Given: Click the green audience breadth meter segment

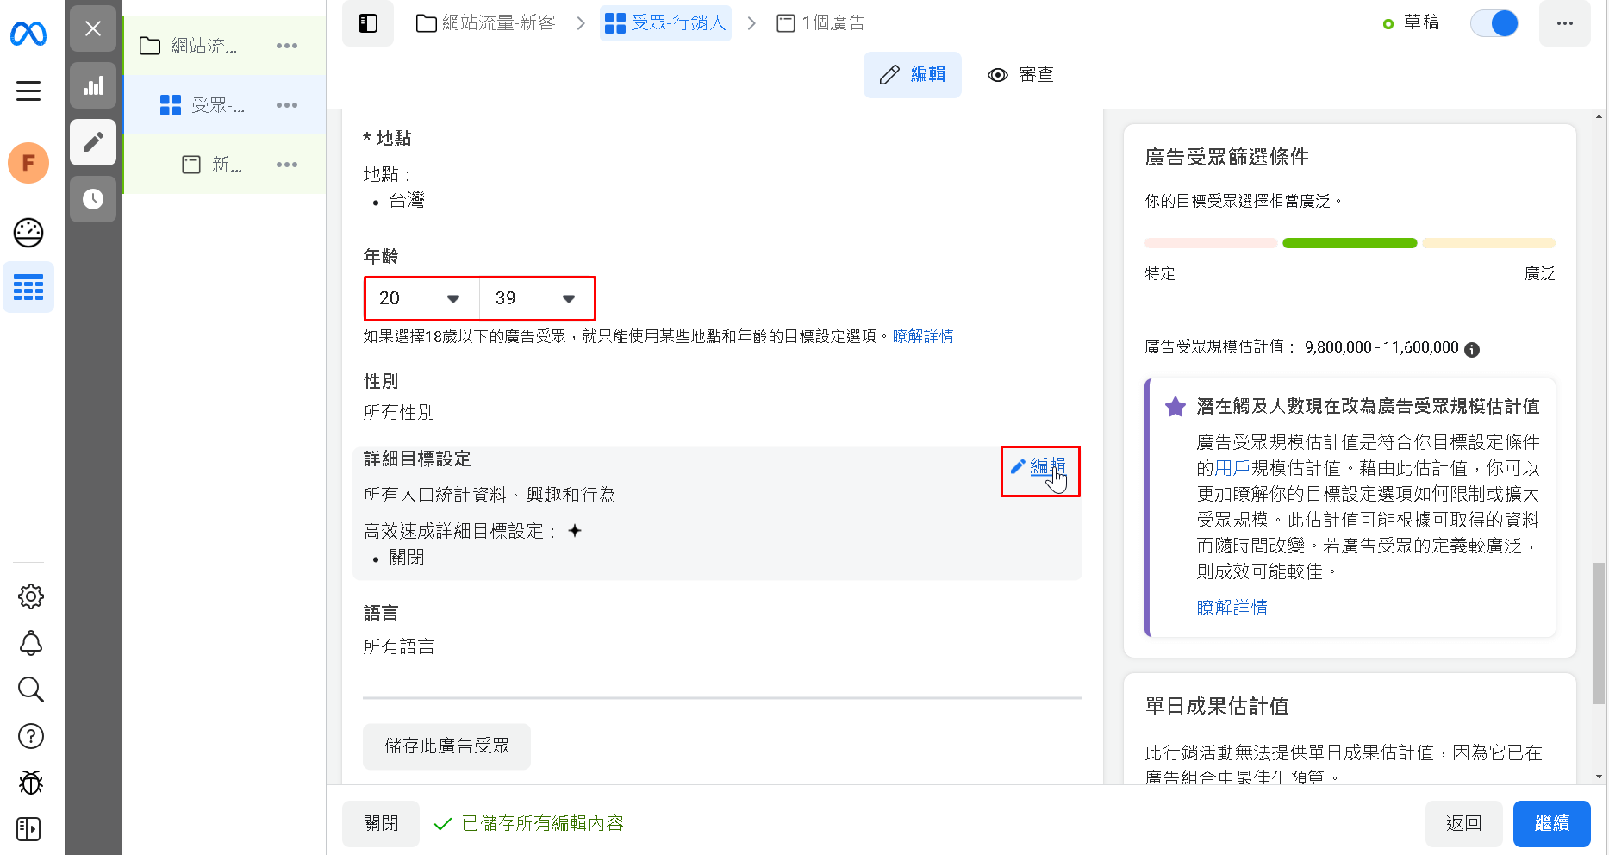Looking at the screenshot, I should click(1350, 243).
